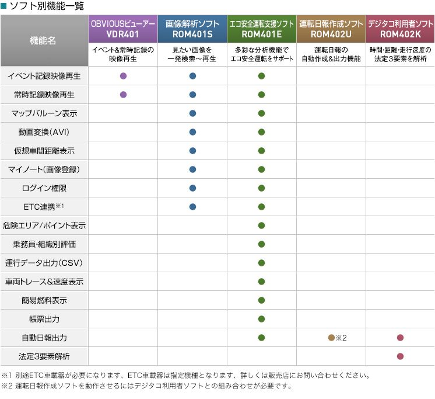Click the 時間・距離・走行速度の法定3要素を解析 description
Screen dimensions: 435x399
click(401, 54)
